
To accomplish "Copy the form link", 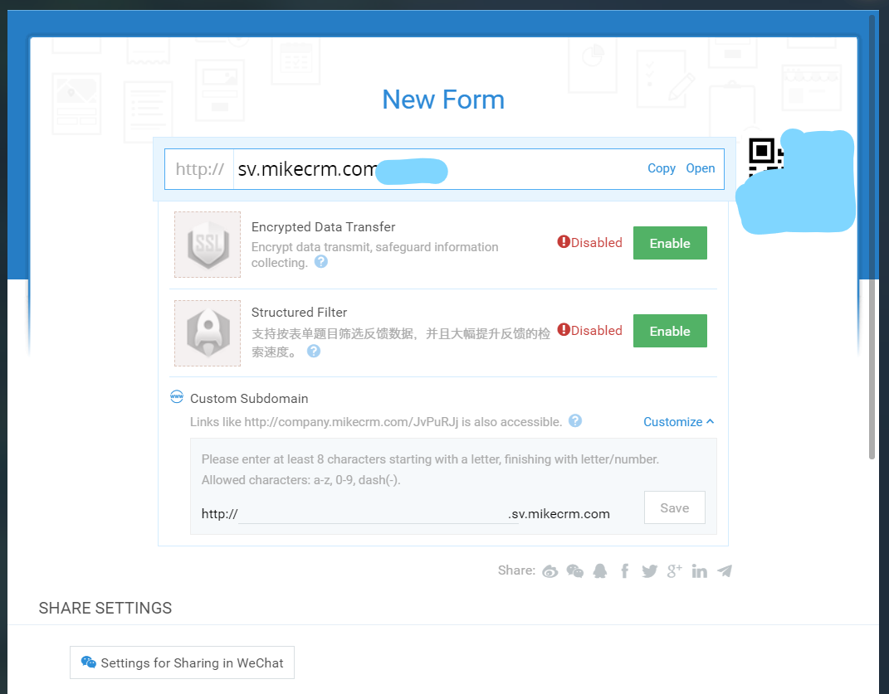I will coord(661,168).
